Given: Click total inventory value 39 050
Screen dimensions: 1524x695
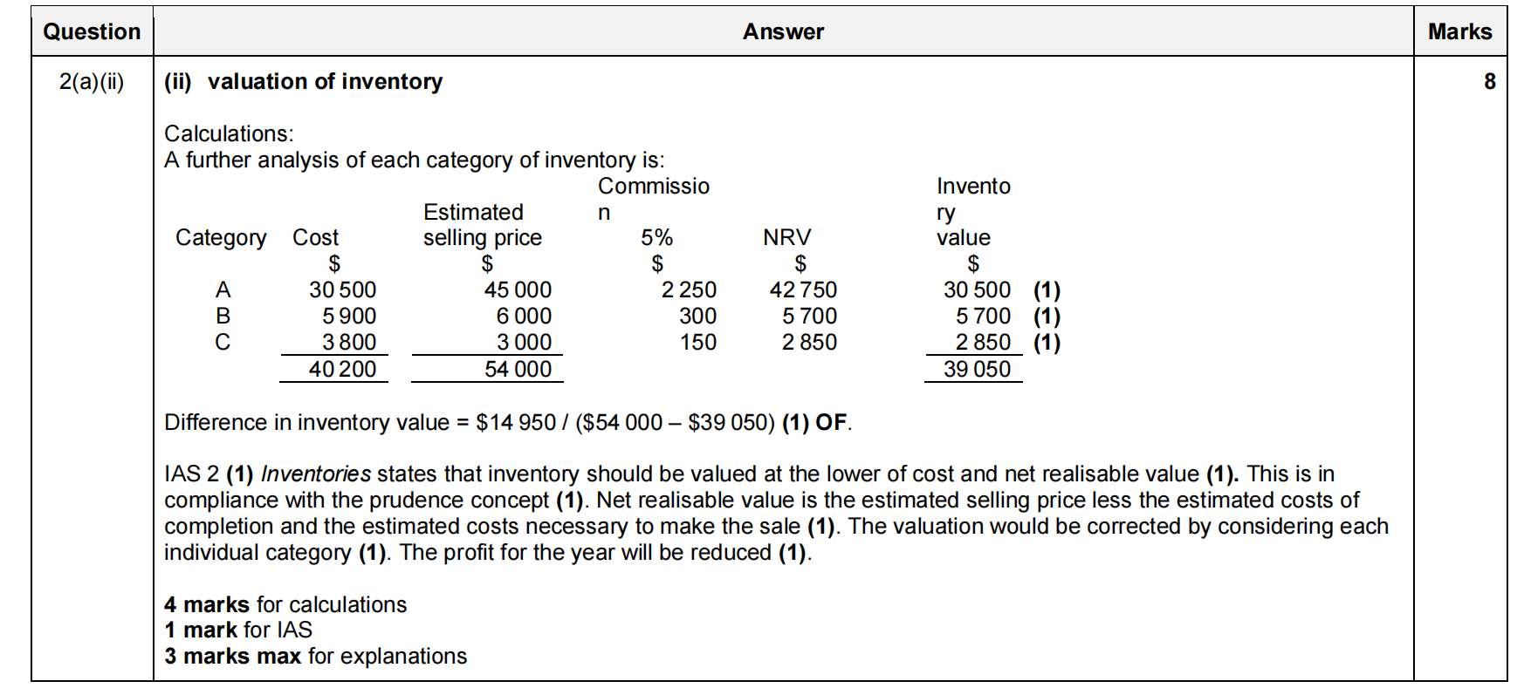Looking at the screenshot, I should point(977,370).
